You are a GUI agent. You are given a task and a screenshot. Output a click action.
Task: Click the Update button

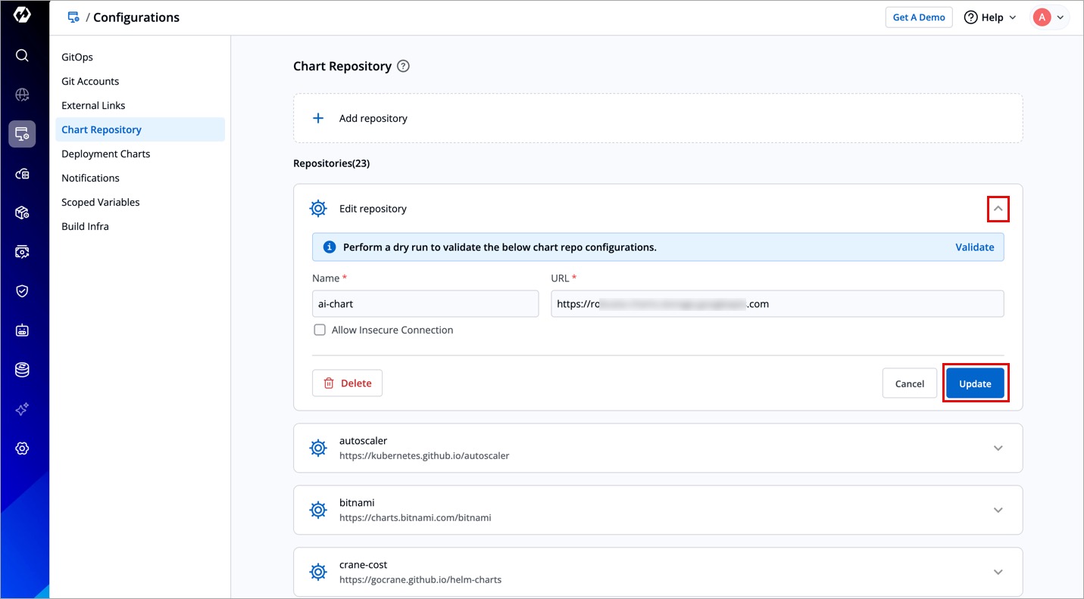point(974,383)
